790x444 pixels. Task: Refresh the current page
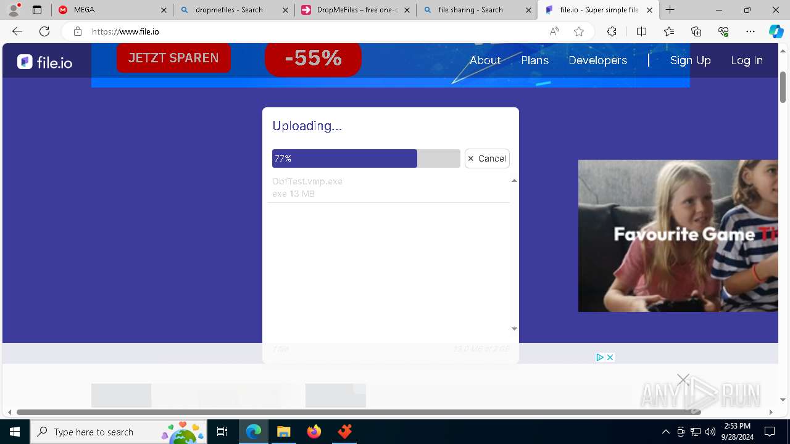[44, 31]
